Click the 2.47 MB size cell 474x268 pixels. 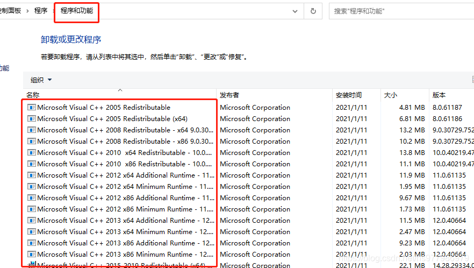(412, 231)
